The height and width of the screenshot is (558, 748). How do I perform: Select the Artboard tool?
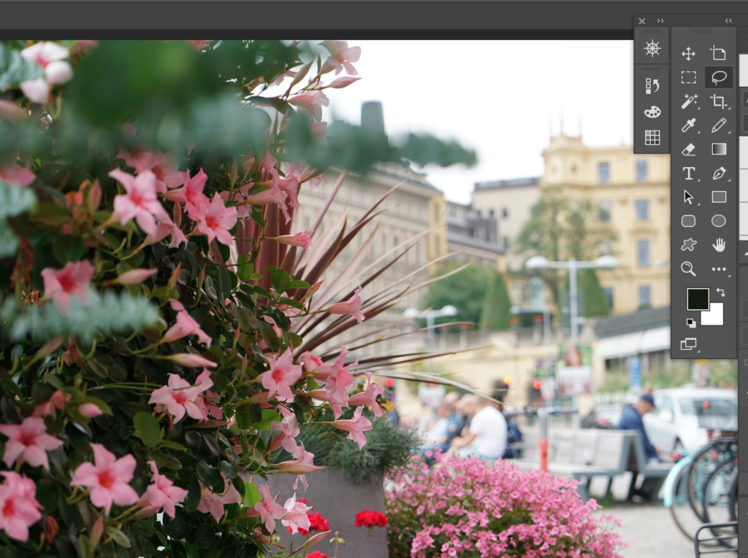719,54
